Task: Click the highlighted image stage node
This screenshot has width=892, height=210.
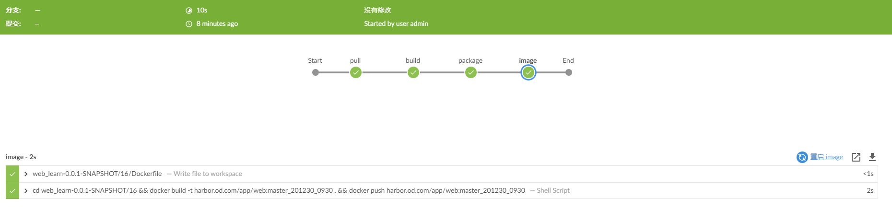Action: click(528, 72)
